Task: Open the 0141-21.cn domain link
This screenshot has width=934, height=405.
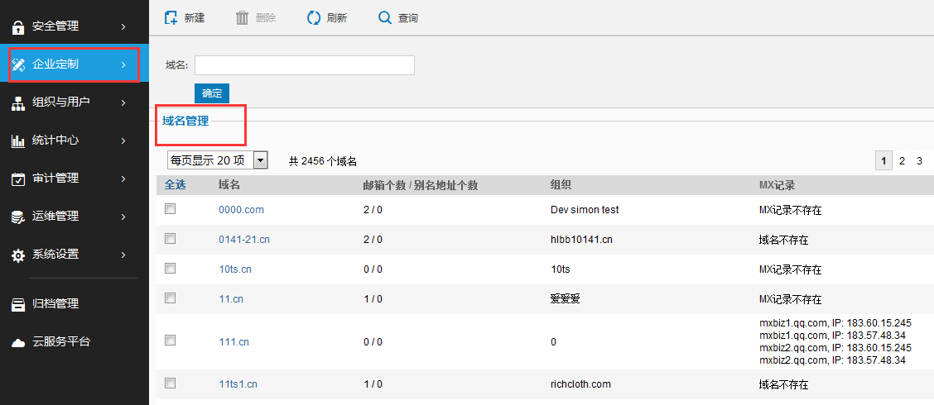Action: 244,240
